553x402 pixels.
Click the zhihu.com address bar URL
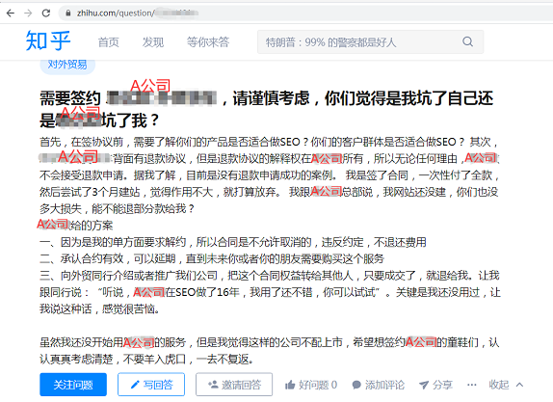pos(138,13)
